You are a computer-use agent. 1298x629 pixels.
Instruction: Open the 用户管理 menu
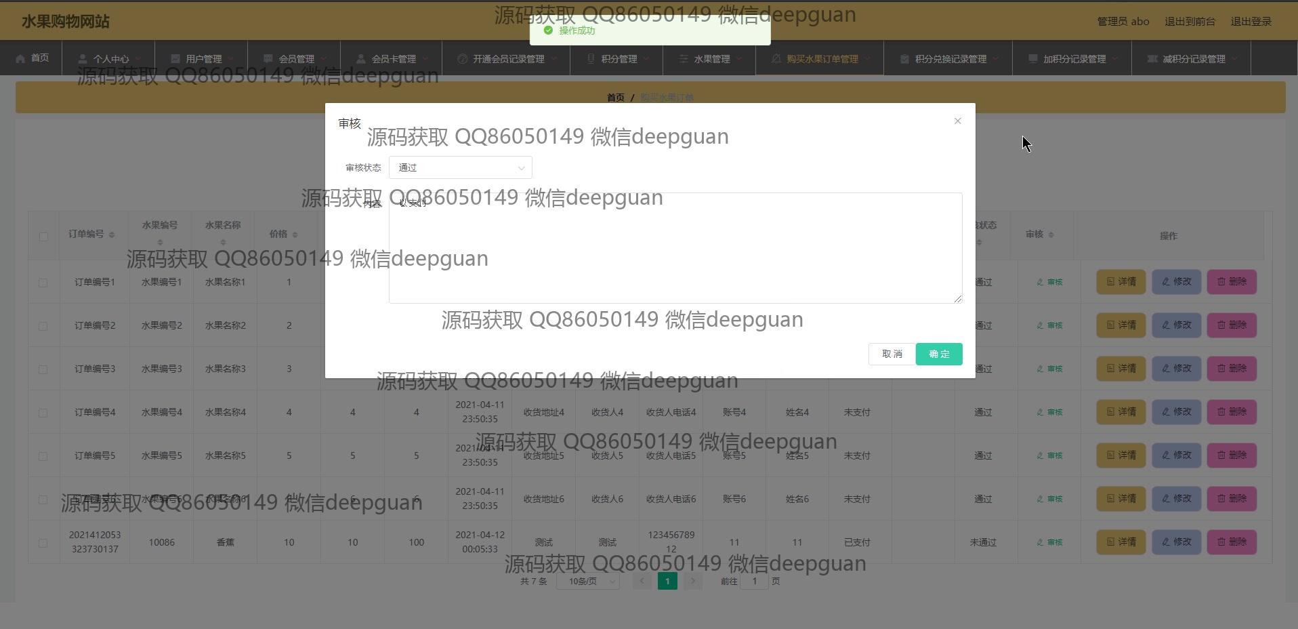(203, 59)
